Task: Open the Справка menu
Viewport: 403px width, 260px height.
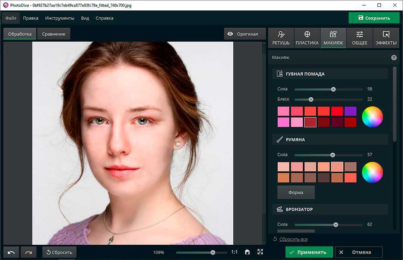Action: [104, 18]
